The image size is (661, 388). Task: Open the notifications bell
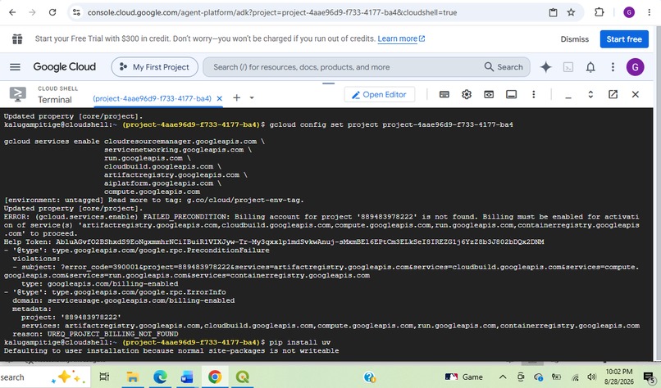coord(590,67)
